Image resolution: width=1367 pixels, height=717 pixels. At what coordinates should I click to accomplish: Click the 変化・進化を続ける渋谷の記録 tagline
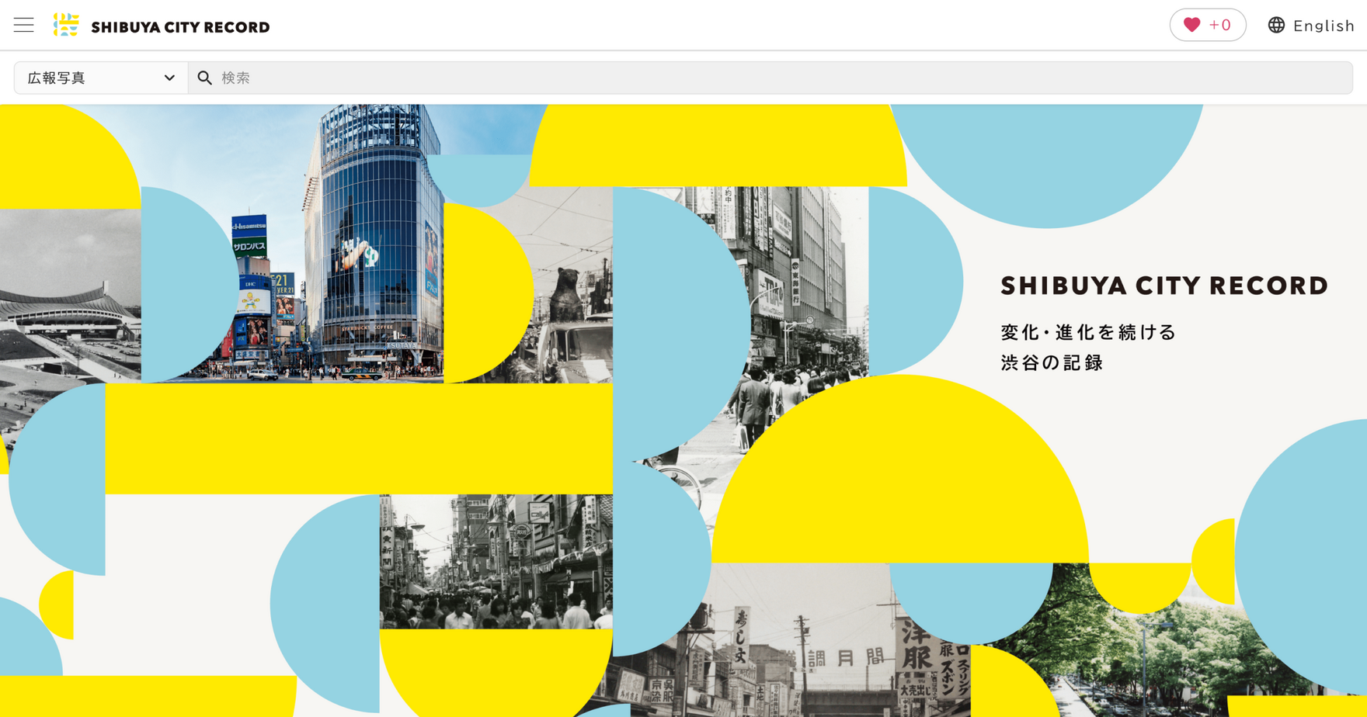(x=1088, y=347)
